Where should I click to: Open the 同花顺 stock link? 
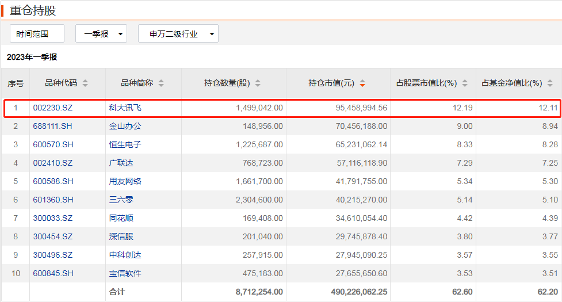[121, 218]
